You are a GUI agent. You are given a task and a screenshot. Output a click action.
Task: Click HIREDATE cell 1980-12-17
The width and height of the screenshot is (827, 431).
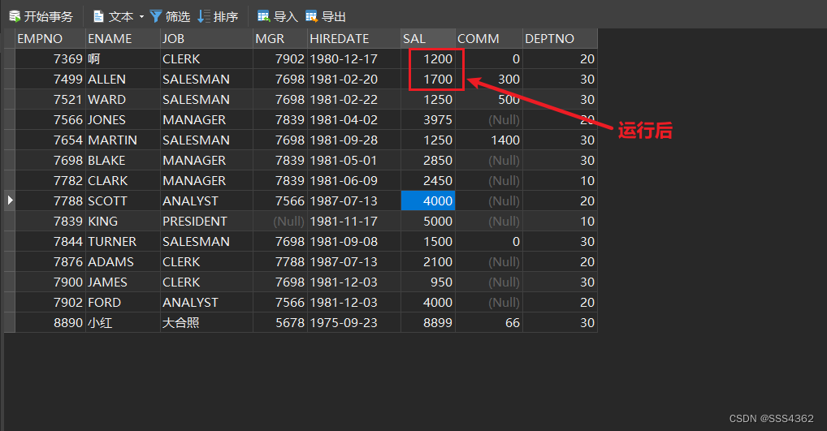354,59
